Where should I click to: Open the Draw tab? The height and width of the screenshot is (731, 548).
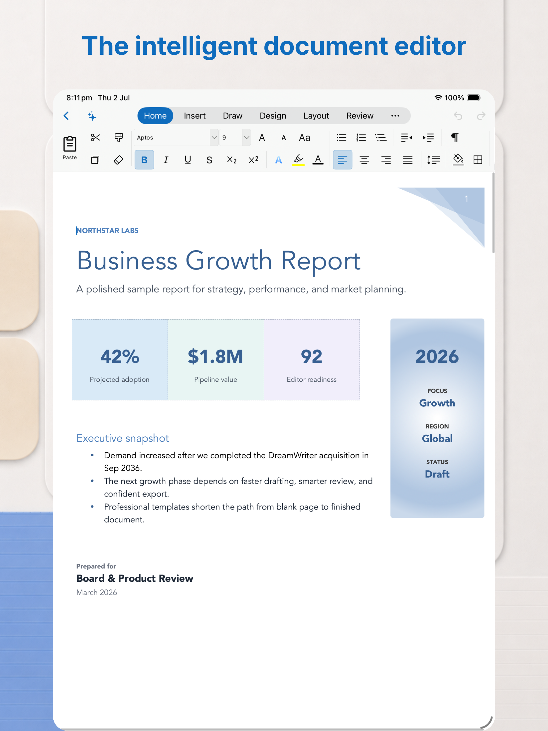233,116
